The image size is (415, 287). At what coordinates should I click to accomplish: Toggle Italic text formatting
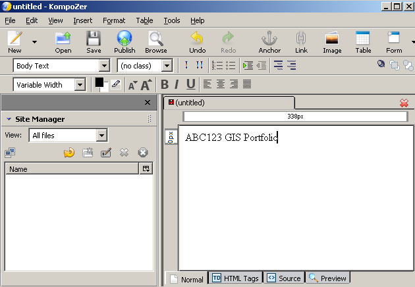[x=177, y=84]
